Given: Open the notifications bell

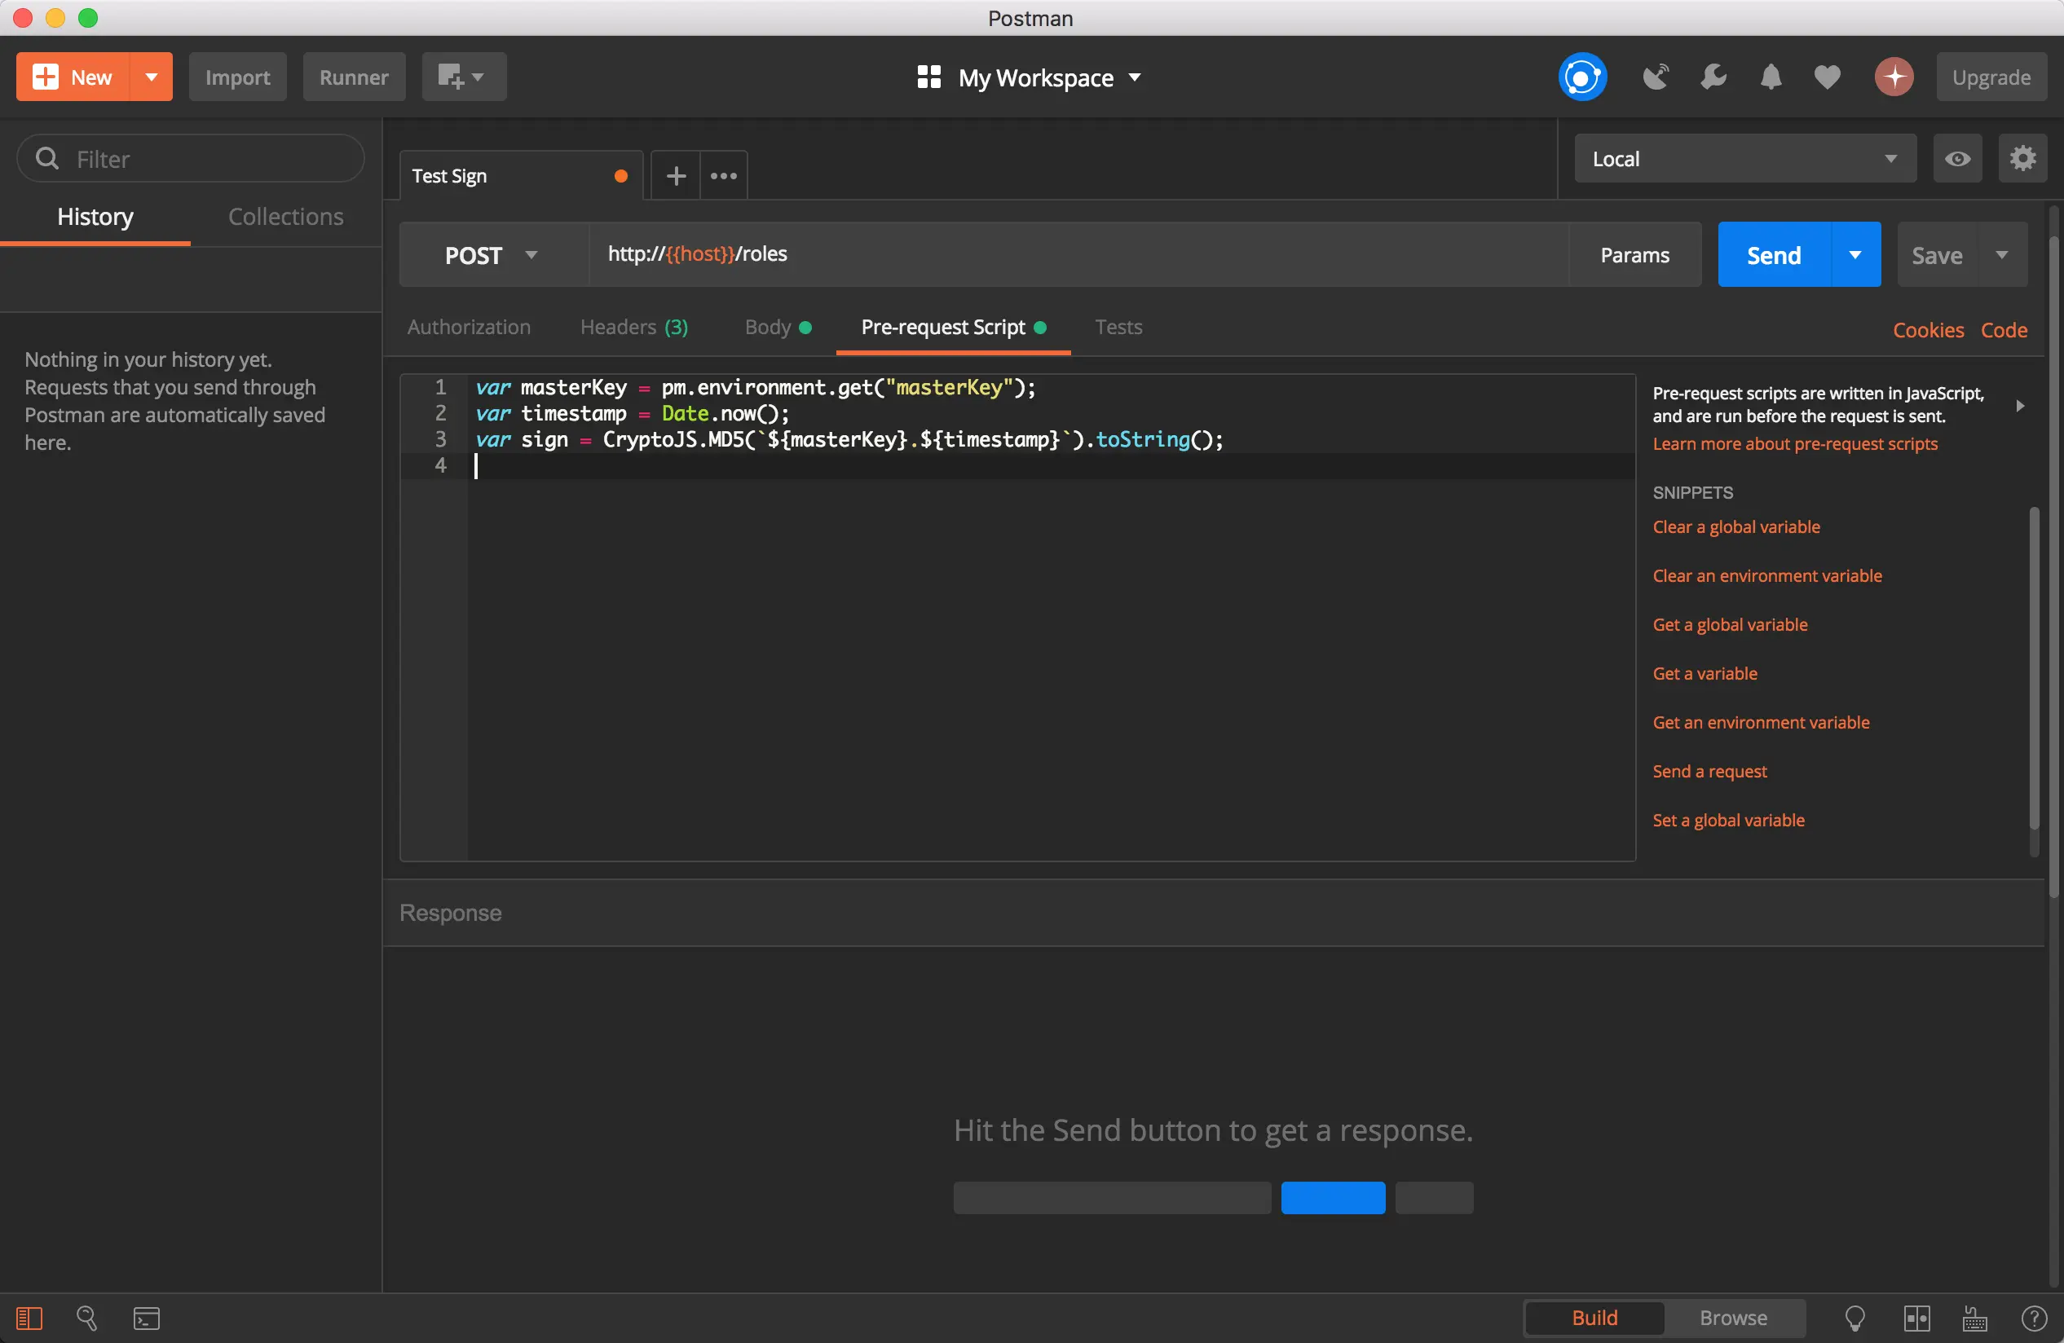Looking at the screenshot, I should tap(1770, 77).
